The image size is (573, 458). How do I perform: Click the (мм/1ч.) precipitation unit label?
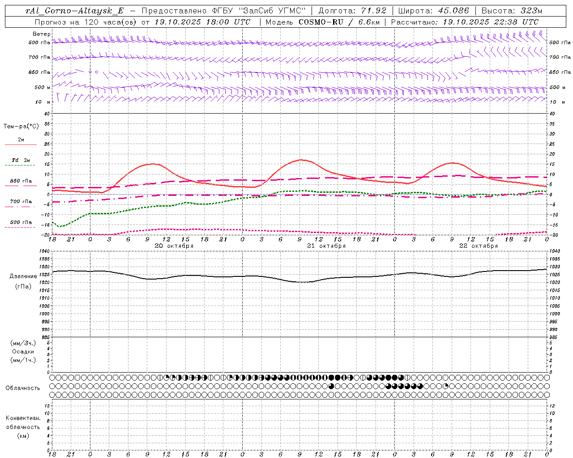(x=23, y=360)
